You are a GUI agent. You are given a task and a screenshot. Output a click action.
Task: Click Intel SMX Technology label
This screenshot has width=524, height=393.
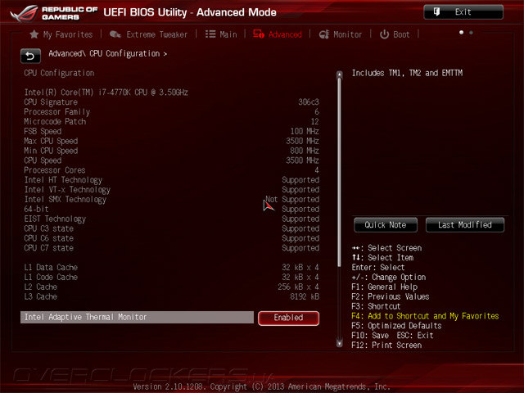point(65,200)
